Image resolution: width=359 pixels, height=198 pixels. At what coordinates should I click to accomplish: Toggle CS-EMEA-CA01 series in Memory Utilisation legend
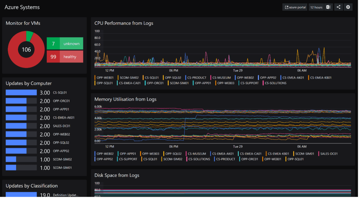pyautogui.click(x=250, y=154)
